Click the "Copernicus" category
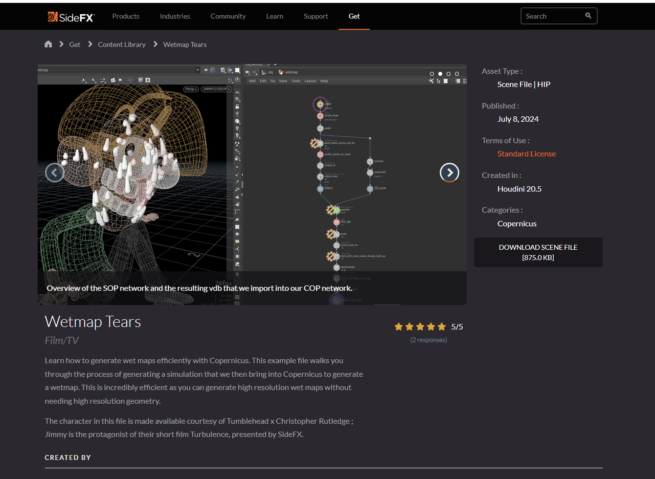This screenshot has width=655, height=479. 517,223
